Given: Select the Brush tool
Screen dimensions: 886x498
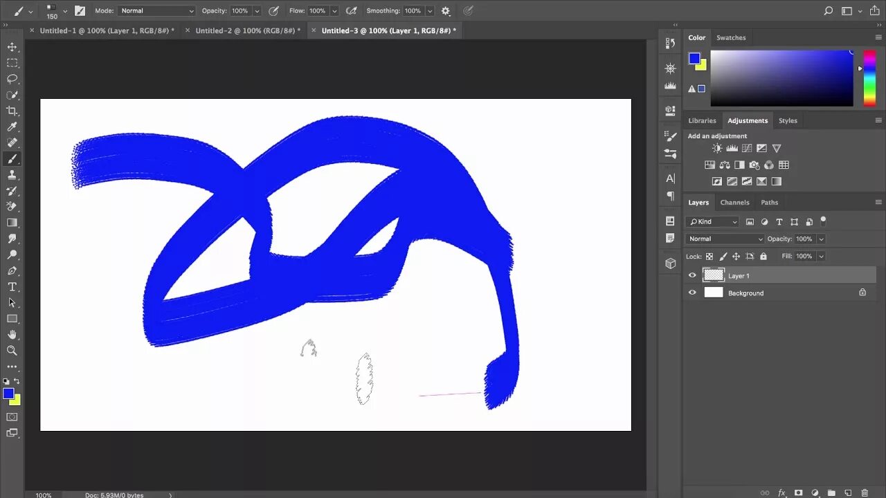Looking at the screenshot, I should pos(12,158).
